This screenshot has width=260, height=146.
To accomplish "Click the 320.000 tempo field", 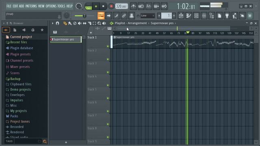I will [x=121, y=6].
